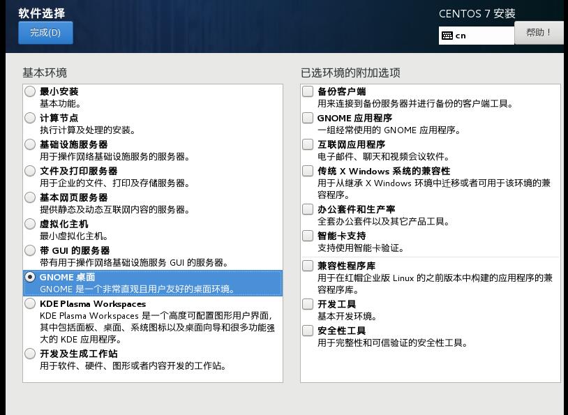568x415 pixels.
Task: Click text 用于完整性和可信验证的安全性工具。
Action: click(x=392, y=342)
